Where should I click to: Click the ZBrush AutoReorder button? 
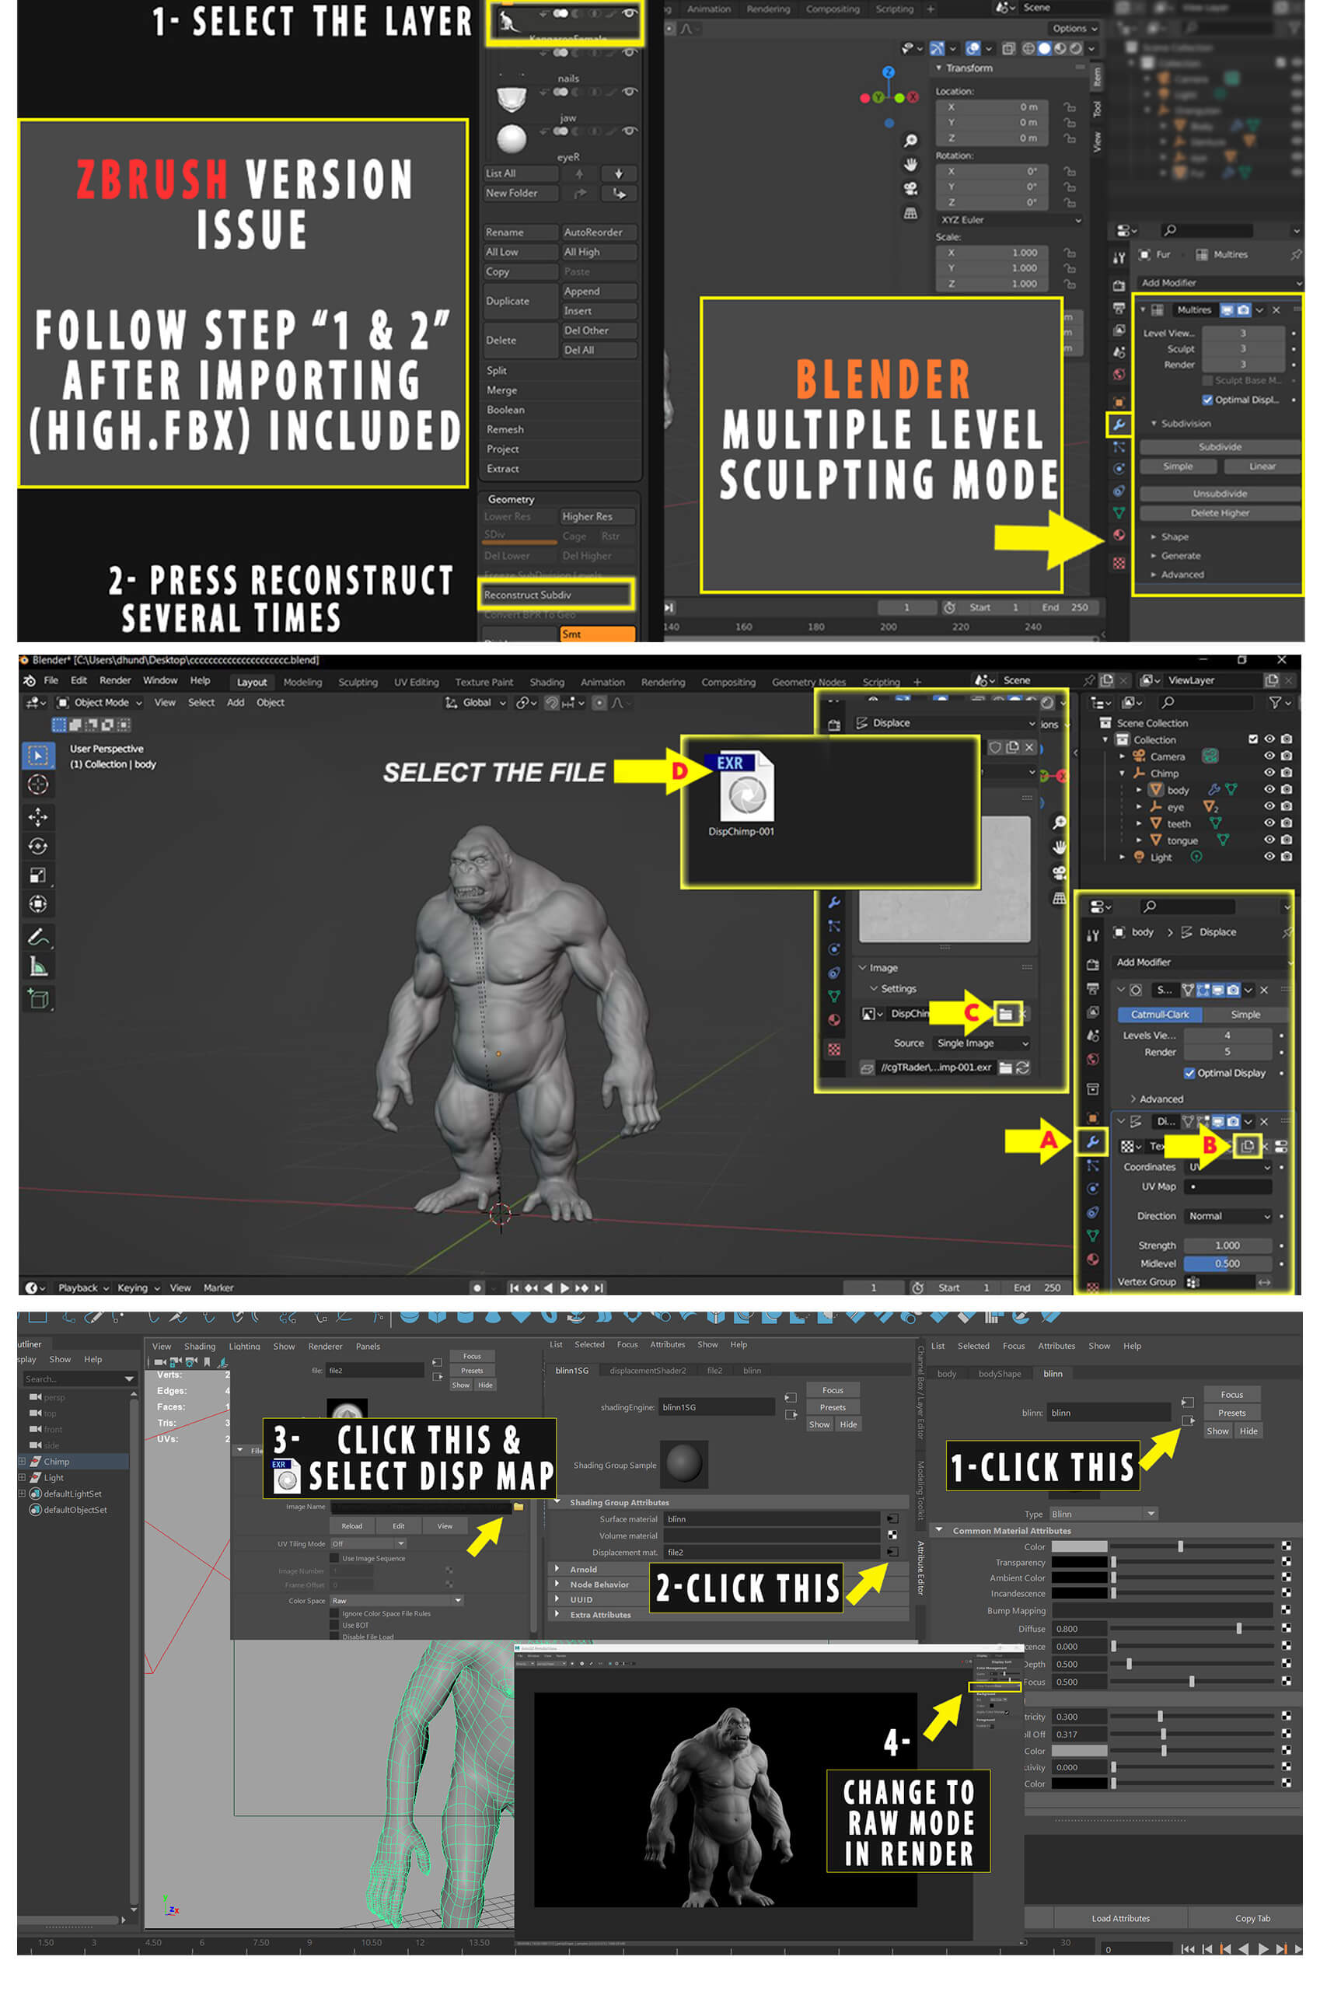coord(598,232)
